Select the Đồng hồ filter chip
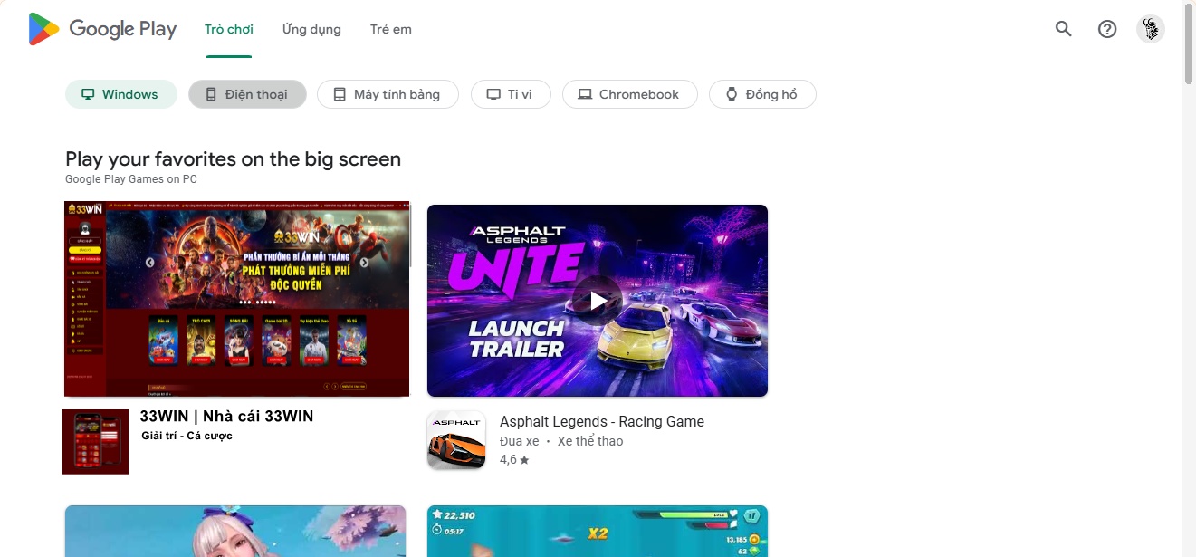1196x557 pixels. (762, 94)
